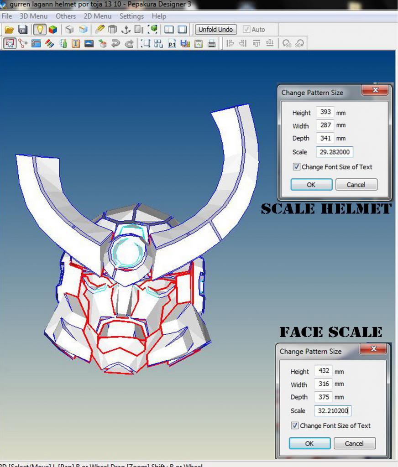Screen dimensions: 398x467
Task: Click the Depth field showing 341
Action: pos(325,138)
